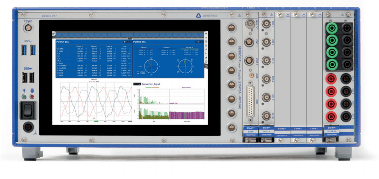Toggle the mode switch on the POWER 3AC vector panel
379x179 pixels.
pyautogui.click(x=199, y=42)
